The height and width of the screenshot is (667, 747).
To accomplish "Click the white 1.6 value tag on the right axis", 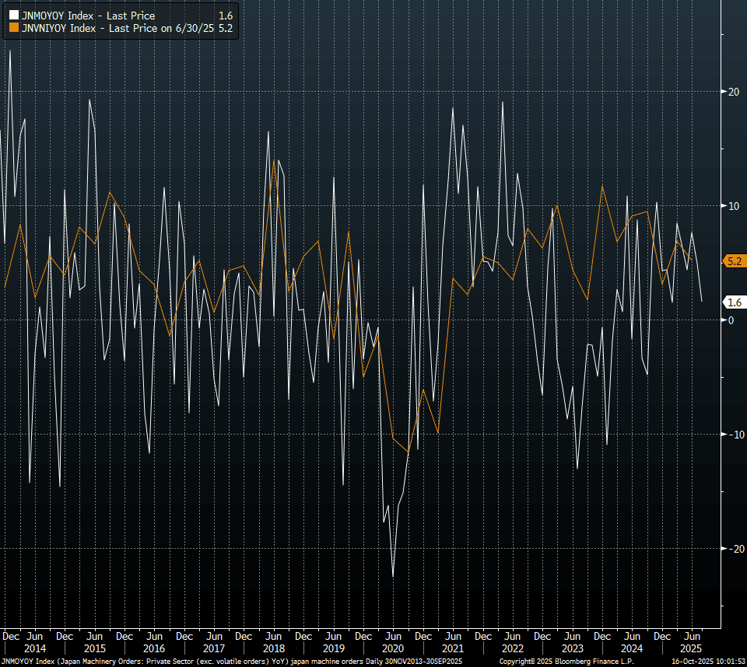I will click(x=735, y=302).
